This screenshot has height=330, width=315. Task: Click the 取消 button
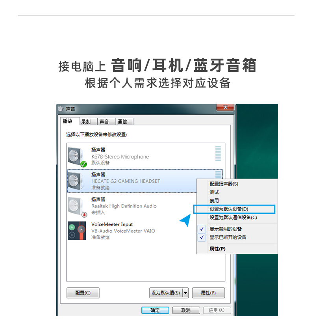click(x=186, y=310)
